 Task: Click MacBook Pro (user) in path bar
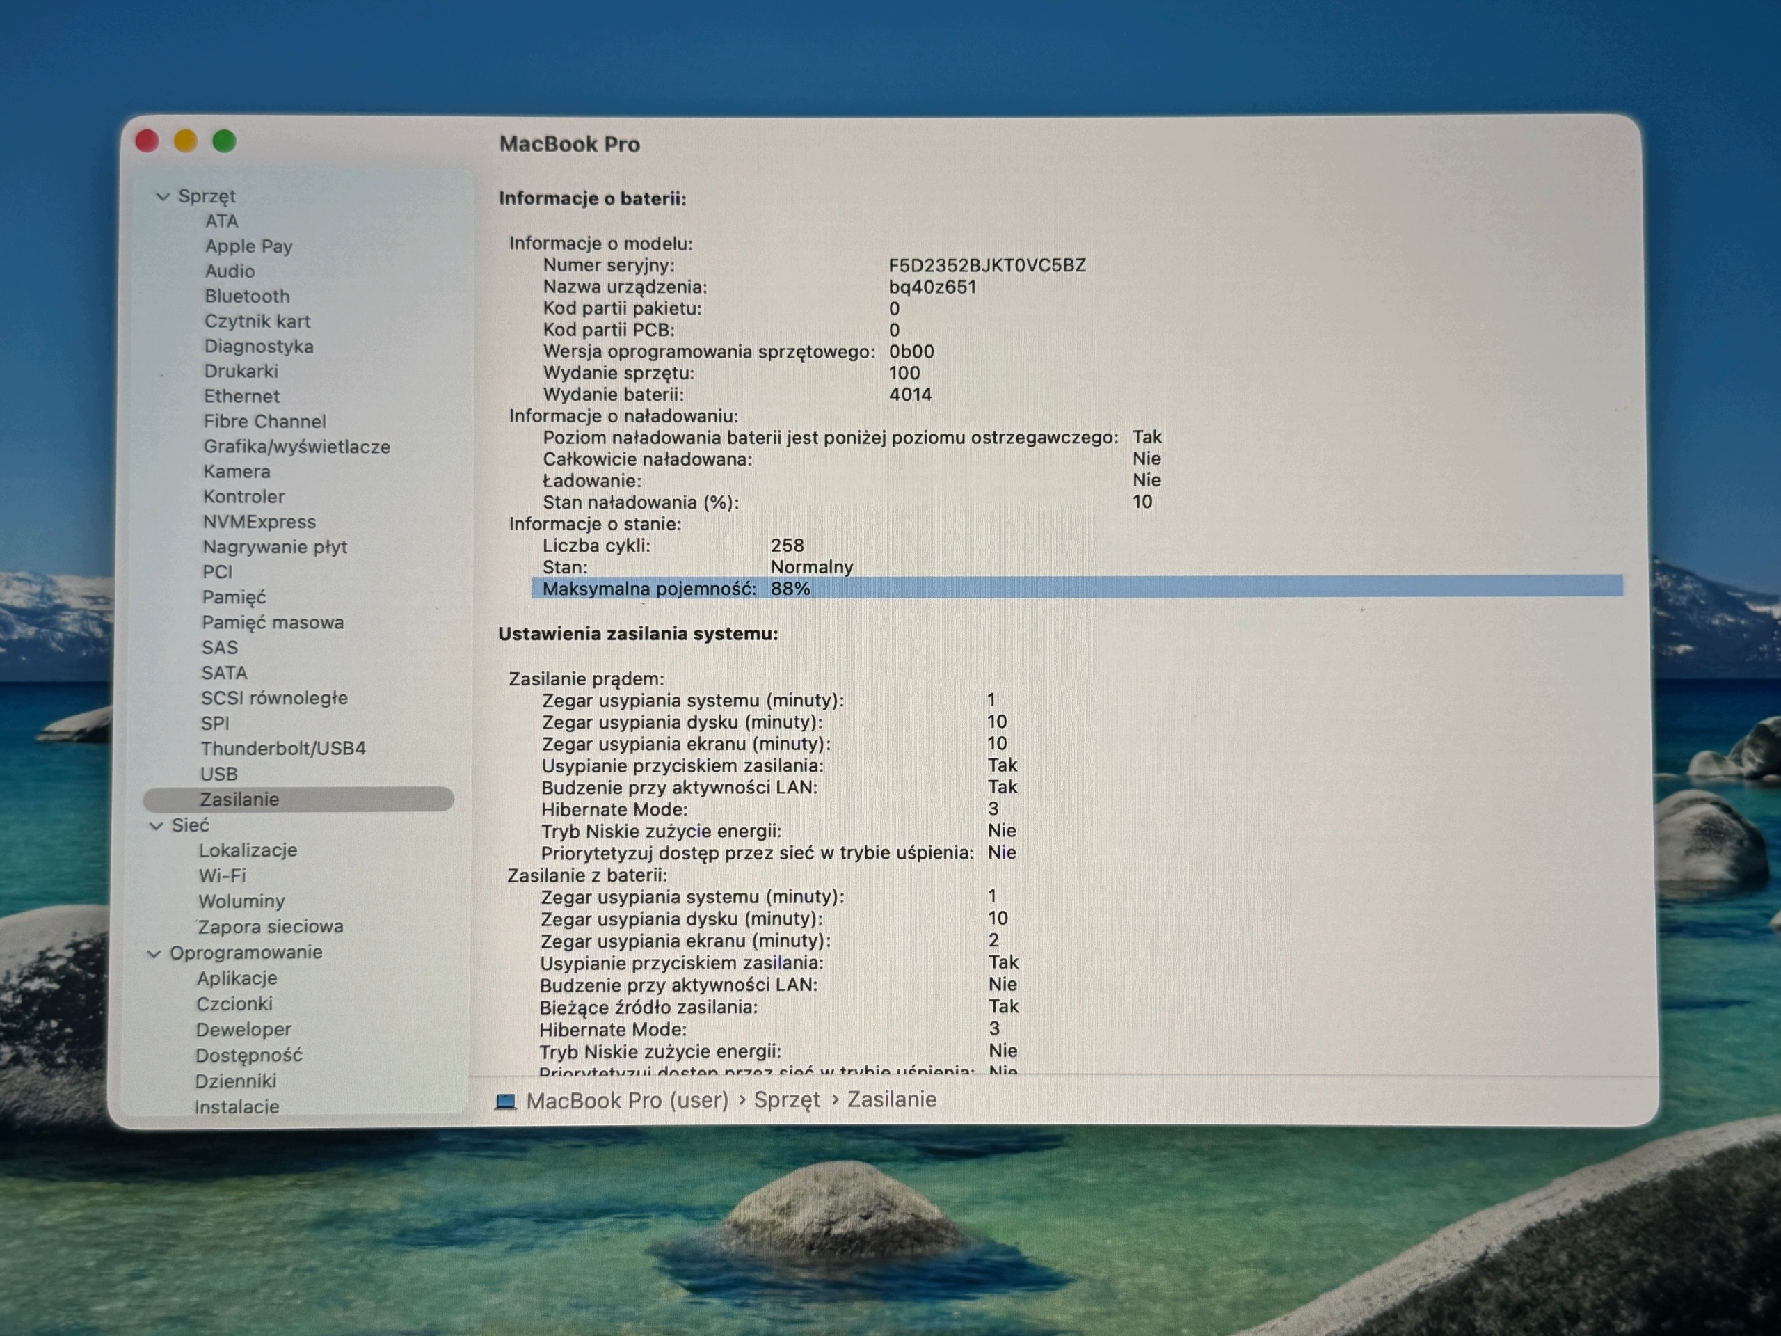point(628,1100)
